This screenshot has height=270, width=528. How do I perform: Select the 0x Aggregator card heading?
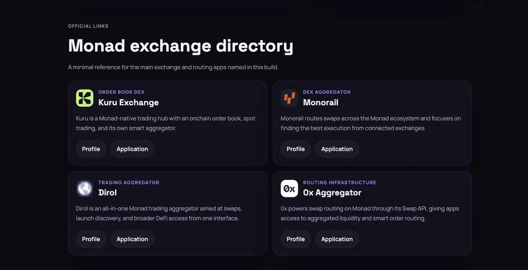click(332, 193)
